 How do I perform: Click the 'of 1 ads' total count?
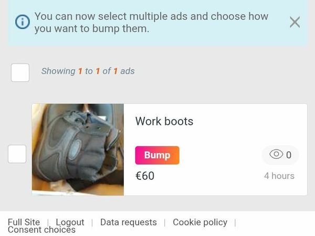click(x=119, y=71)
